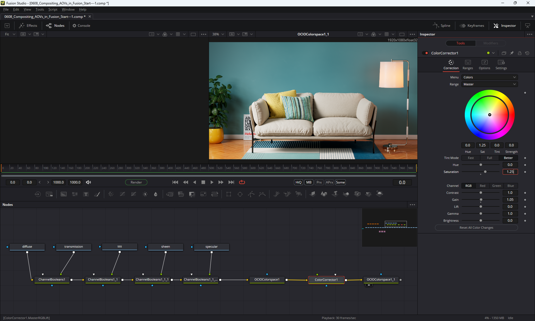Select the Better tint mode

click(508, 158)
